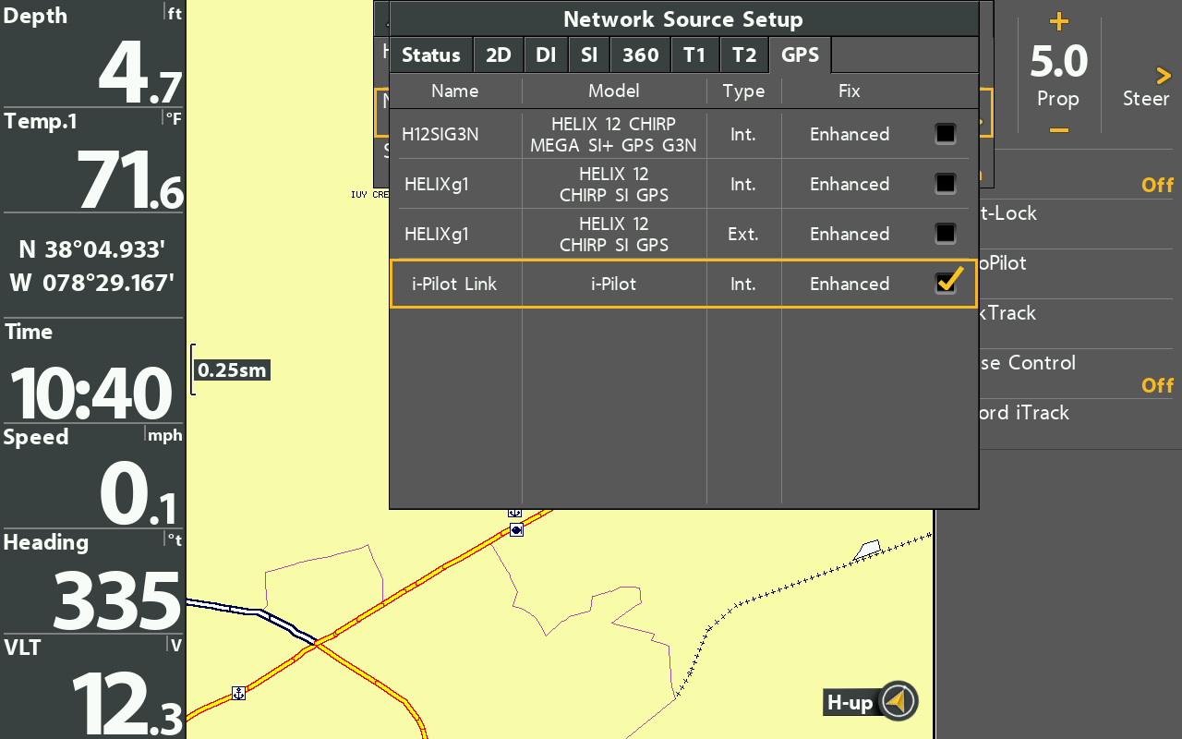
Task: Click the Ext. type cell
Action: tap(743, 234)
